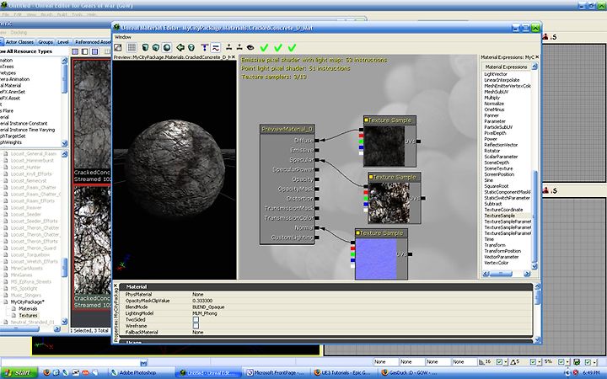Close the Material Expressions panel
The height and width of the screenshot is (379, 607).
click(537, 57)
